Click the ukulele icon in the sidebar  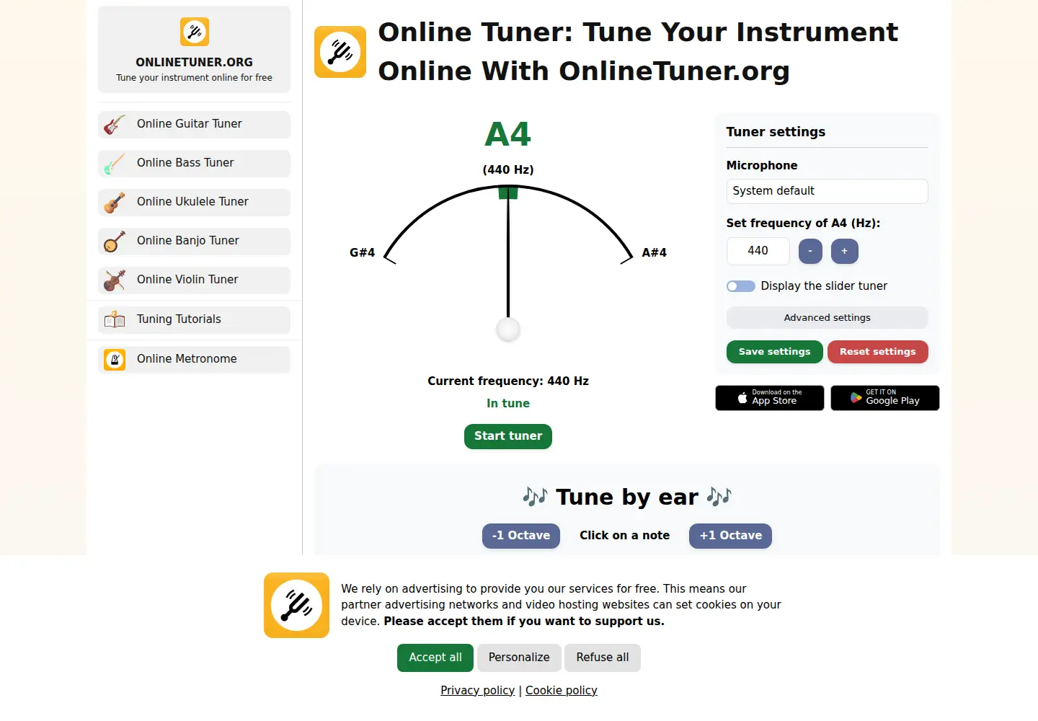115,203
